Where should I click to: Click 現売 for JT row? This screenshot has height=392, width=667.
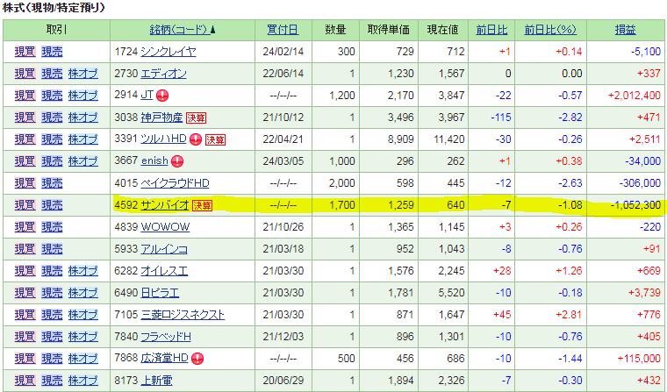(x=52, y=96)
